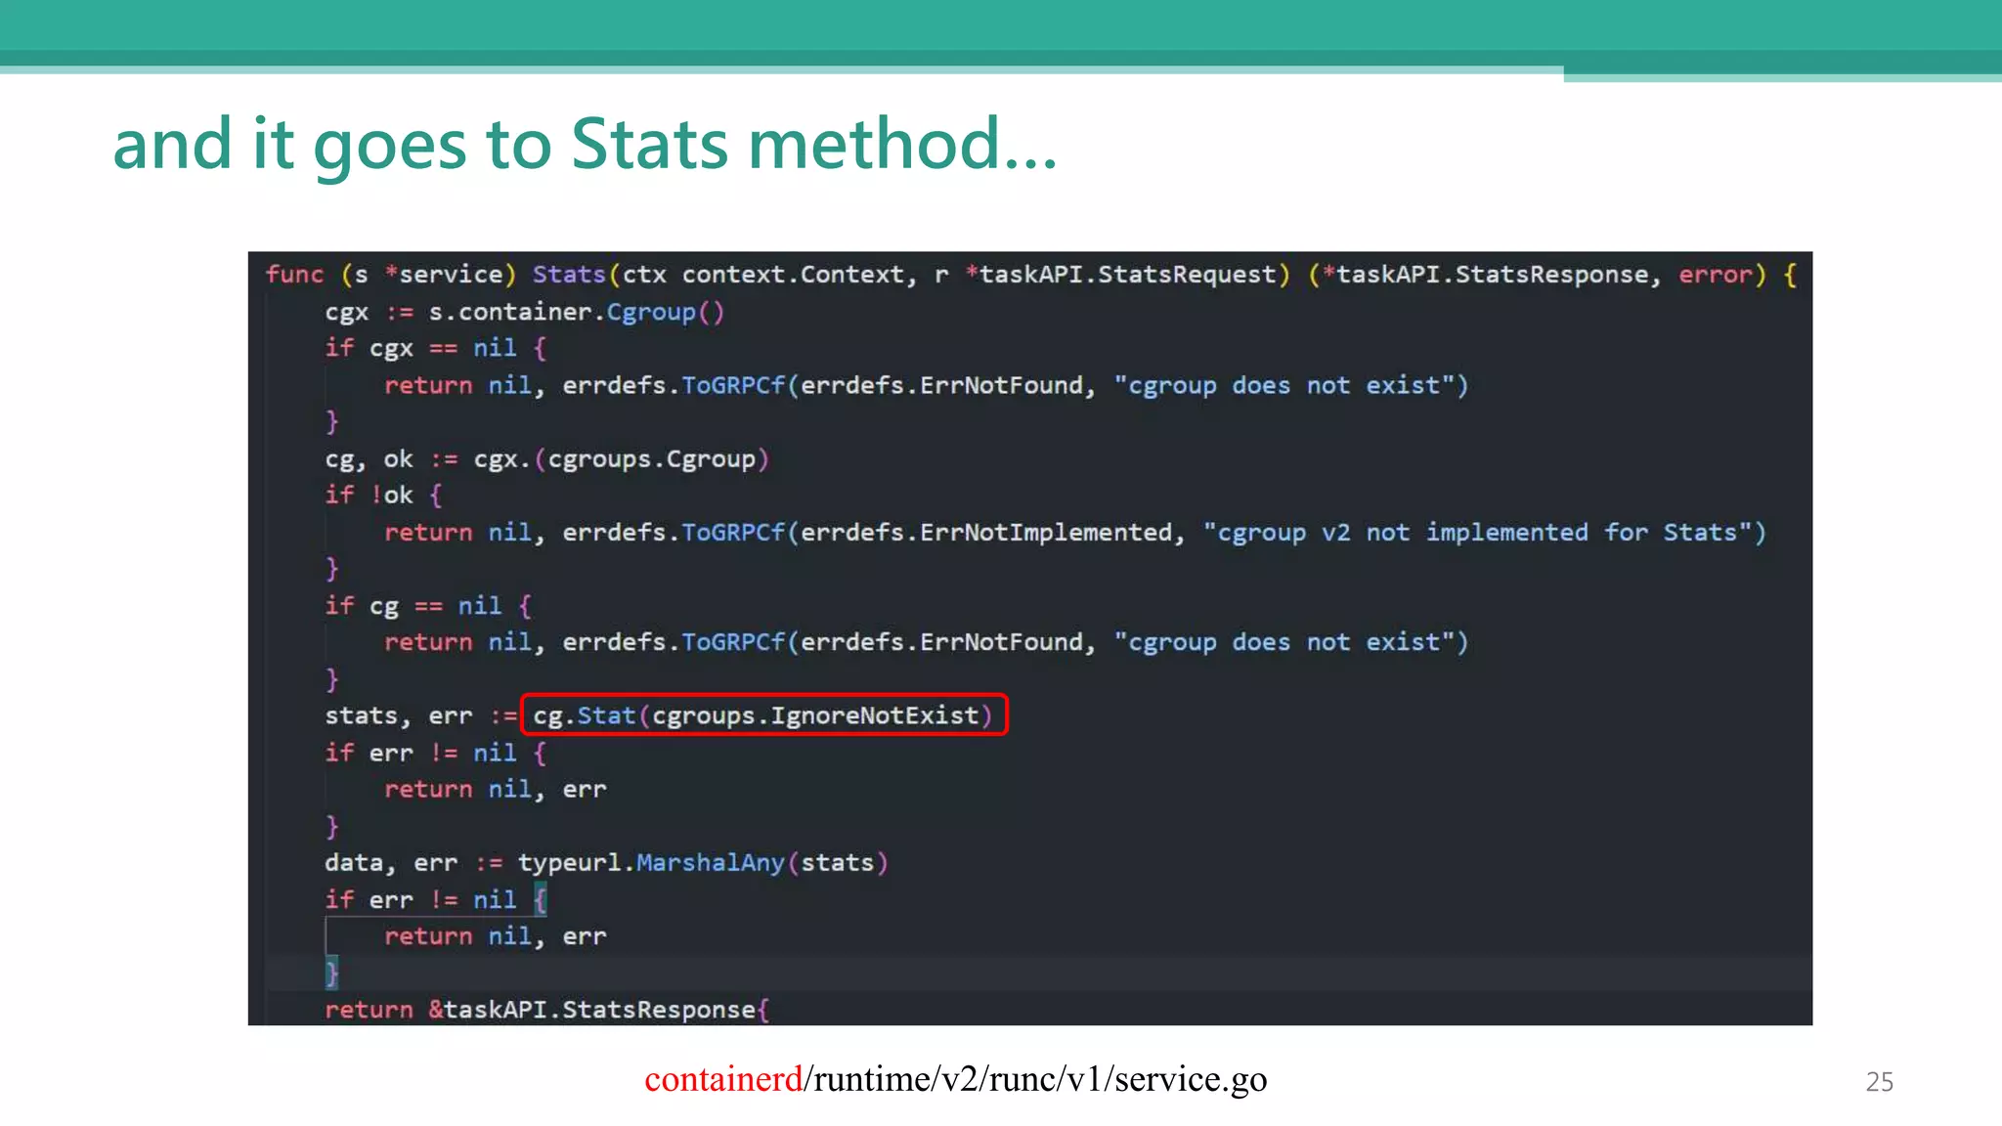Click the slide page number 25
Image resolution: width=2002 pixels, height=1126 pixels.
(1879, 1082)
